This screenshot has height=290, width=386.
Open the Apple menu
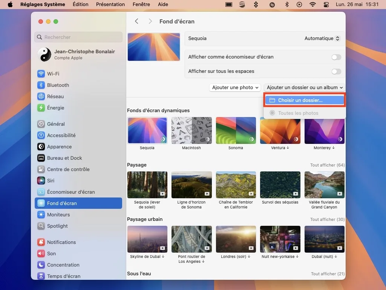(x=10, y=5)
